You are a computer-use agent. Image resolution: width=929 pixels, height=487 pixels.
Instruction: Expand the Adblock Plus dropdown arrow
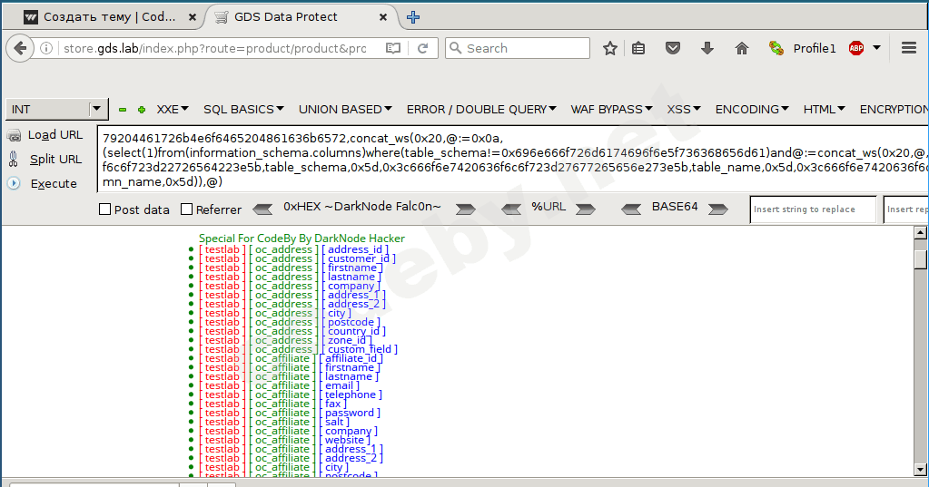coord(877,48)
